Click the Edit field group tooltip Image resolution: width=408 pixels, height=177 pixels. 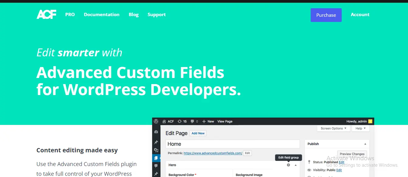pyautogui.click(x=289, y=158)
